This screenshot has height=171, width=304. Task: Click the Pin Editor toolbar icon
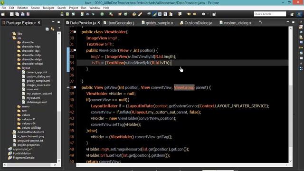coord(214,14)
